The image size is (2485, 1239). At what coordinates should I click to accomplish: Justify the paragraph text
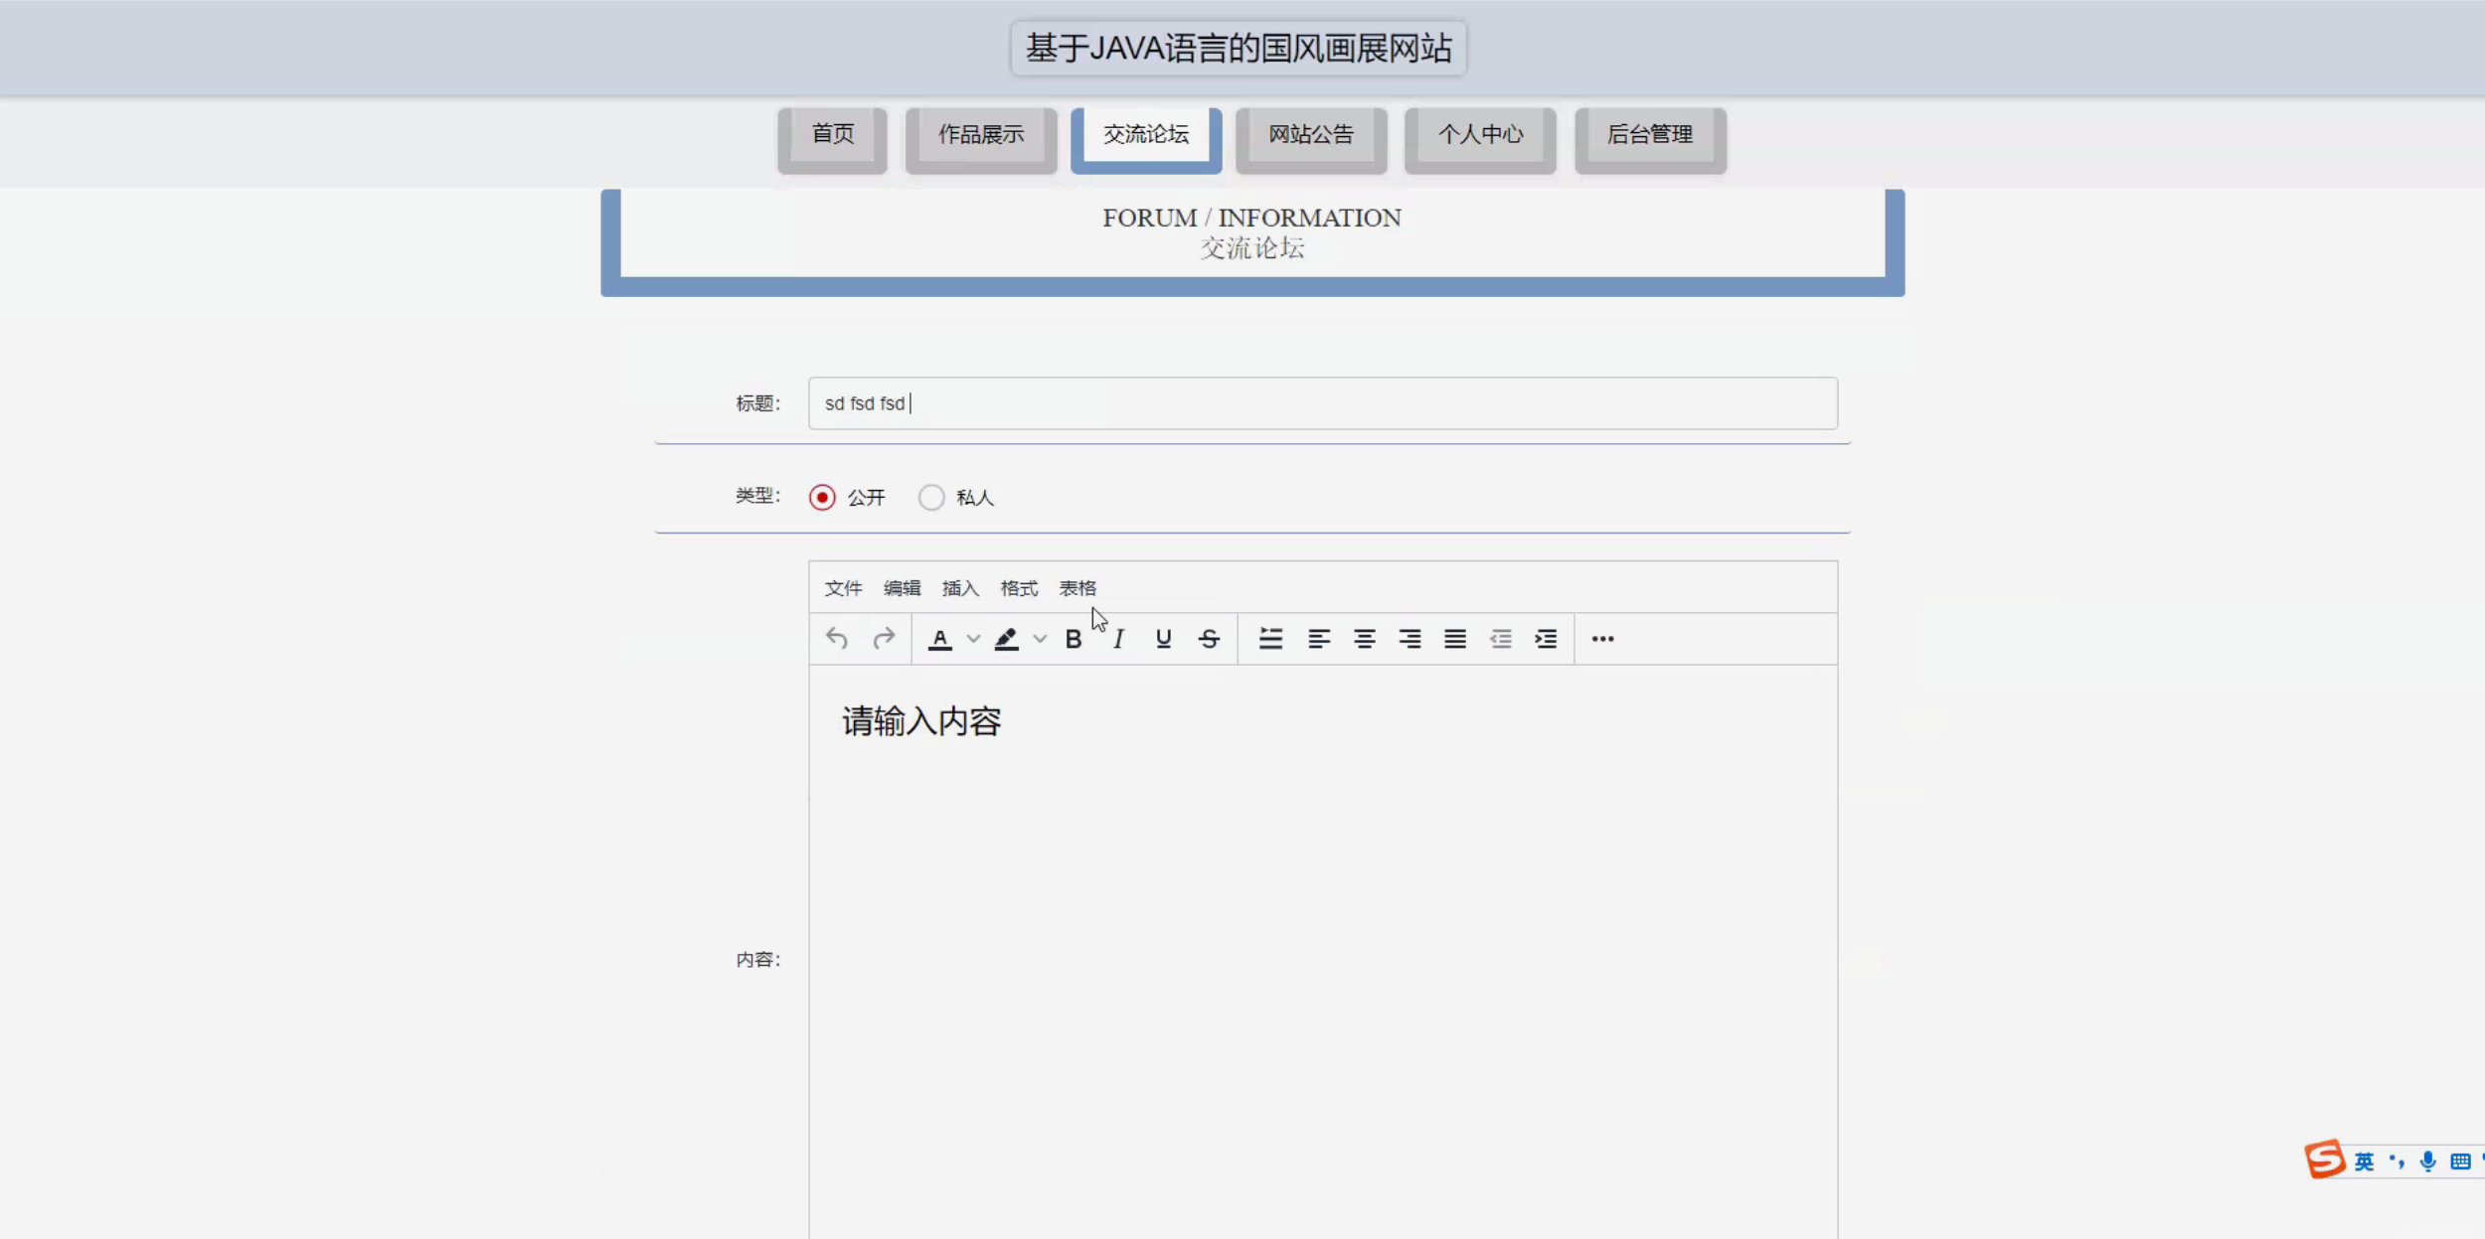click(1454, 639)
